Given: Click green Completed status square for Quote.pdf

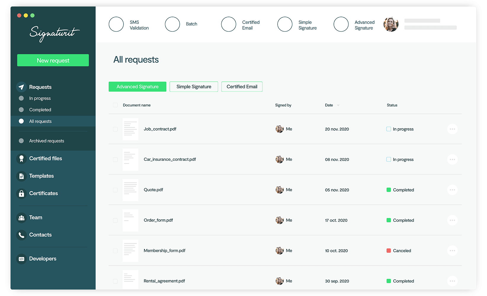Looking at the screenshot, I should (389, 190).
